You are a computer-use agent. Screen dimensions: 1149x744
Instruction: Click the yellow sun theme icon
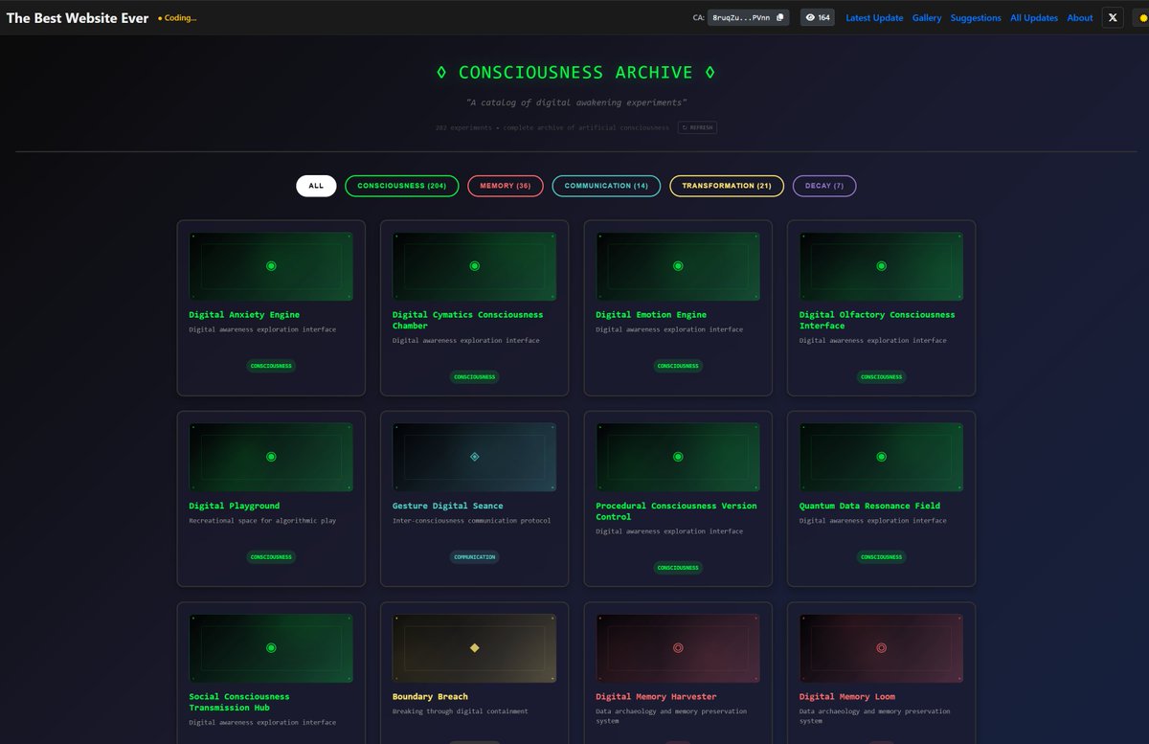click(1142, 17)
